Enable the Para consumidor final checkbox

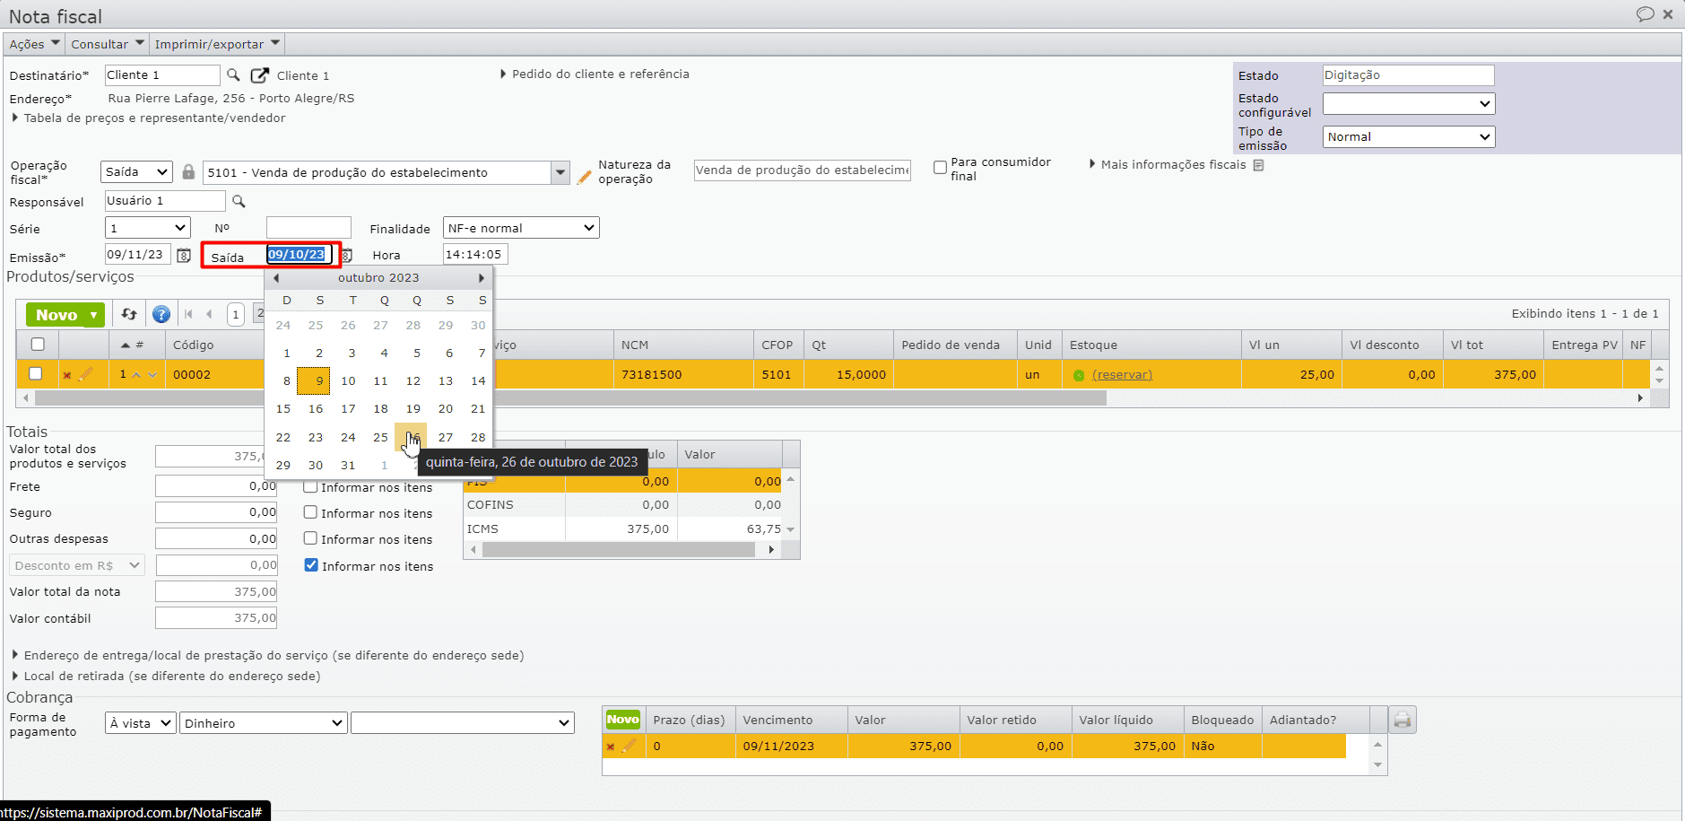click(x=940, y=168)
